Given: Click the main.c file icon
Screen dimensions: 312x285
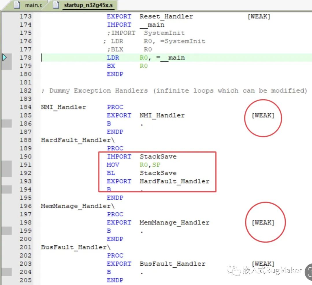Looking at the screenshot, I should 17,5.
